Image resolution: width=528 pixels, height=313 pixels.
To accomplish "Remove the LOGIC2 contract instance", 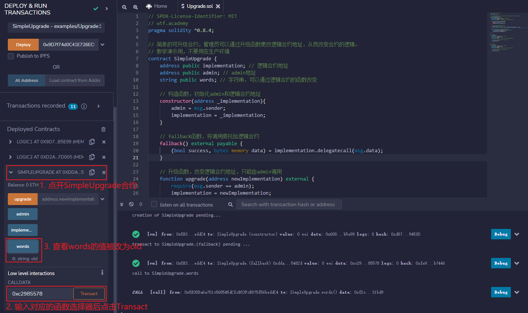I will (x=104, y=157).
